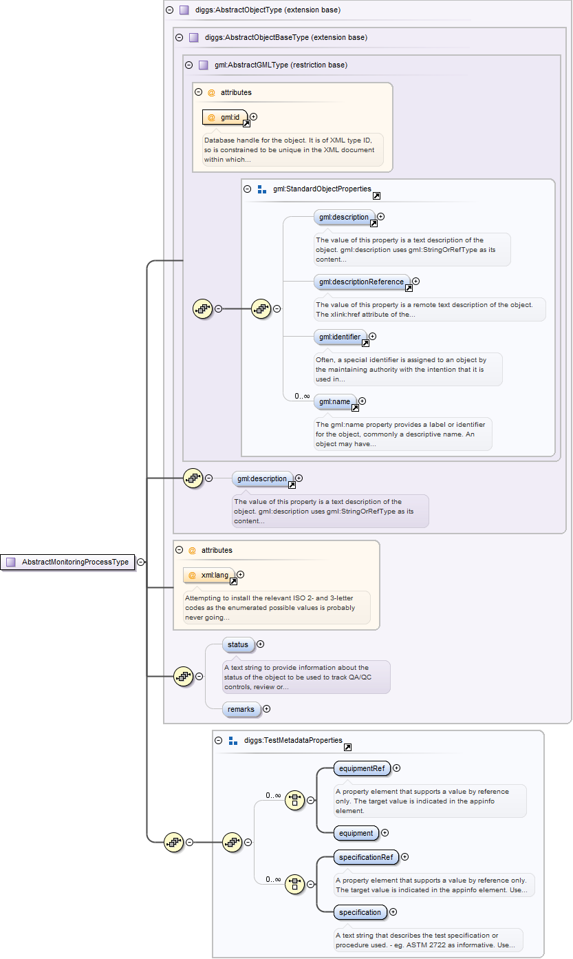Click the purple type icon of AbstractMonitoringProcessType

tap(11, 562)
